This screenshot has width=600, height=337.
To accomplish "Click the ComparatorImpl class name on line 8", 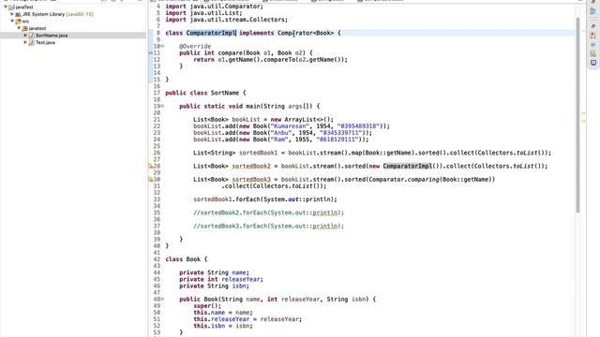I will [x=211, y=33].
